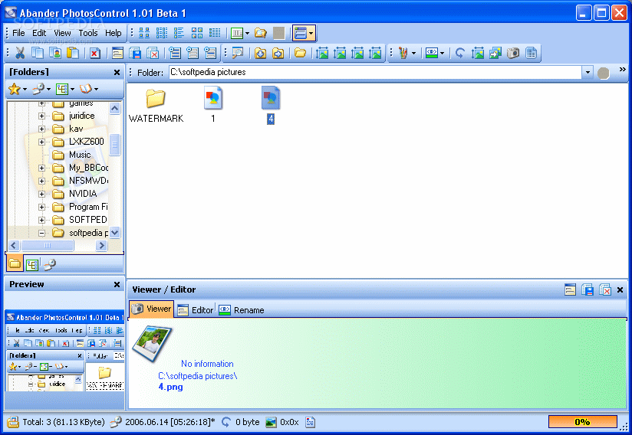
Task: Click the image size icon in the status bar
Action: 271,422
